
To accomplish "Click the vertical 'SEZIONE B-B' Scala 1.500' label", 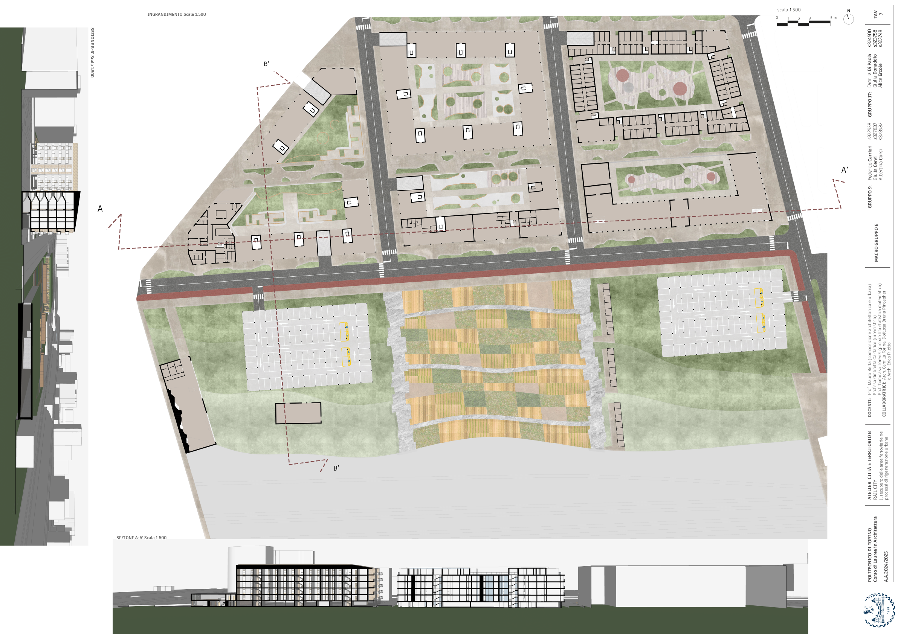I will (x=92, y=52).
